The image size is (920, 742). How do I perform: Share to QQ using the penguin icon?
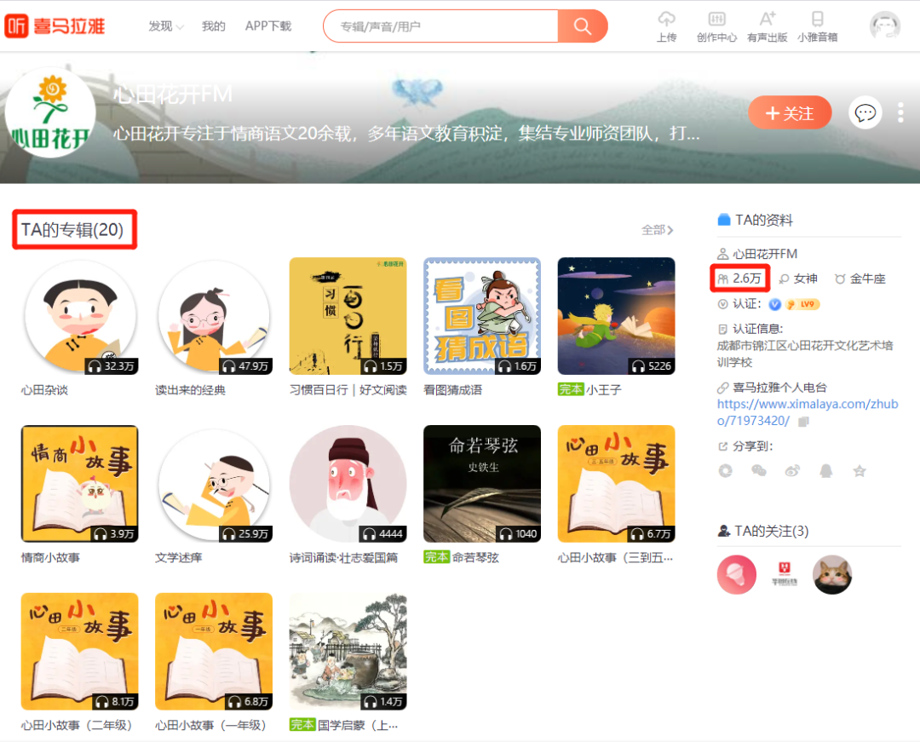point(825,470)
